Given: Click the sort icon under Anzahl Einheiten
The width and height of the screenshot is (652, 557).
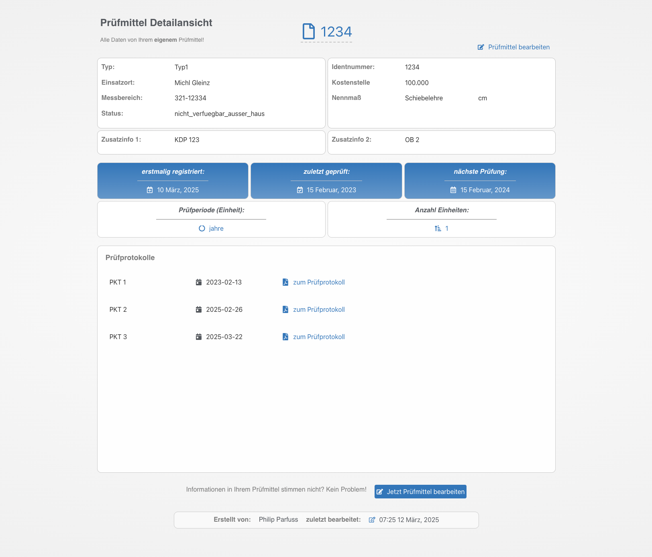Looking at the screenshot, I should click(438, 228).
